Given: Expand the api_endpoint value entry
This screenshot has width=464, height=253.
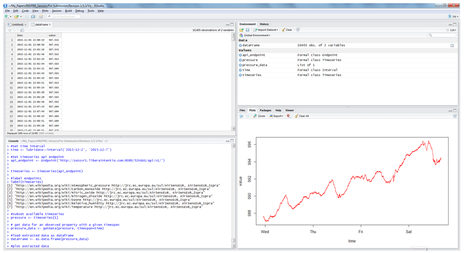Looking at the screenshot, I should coord(240,55).
